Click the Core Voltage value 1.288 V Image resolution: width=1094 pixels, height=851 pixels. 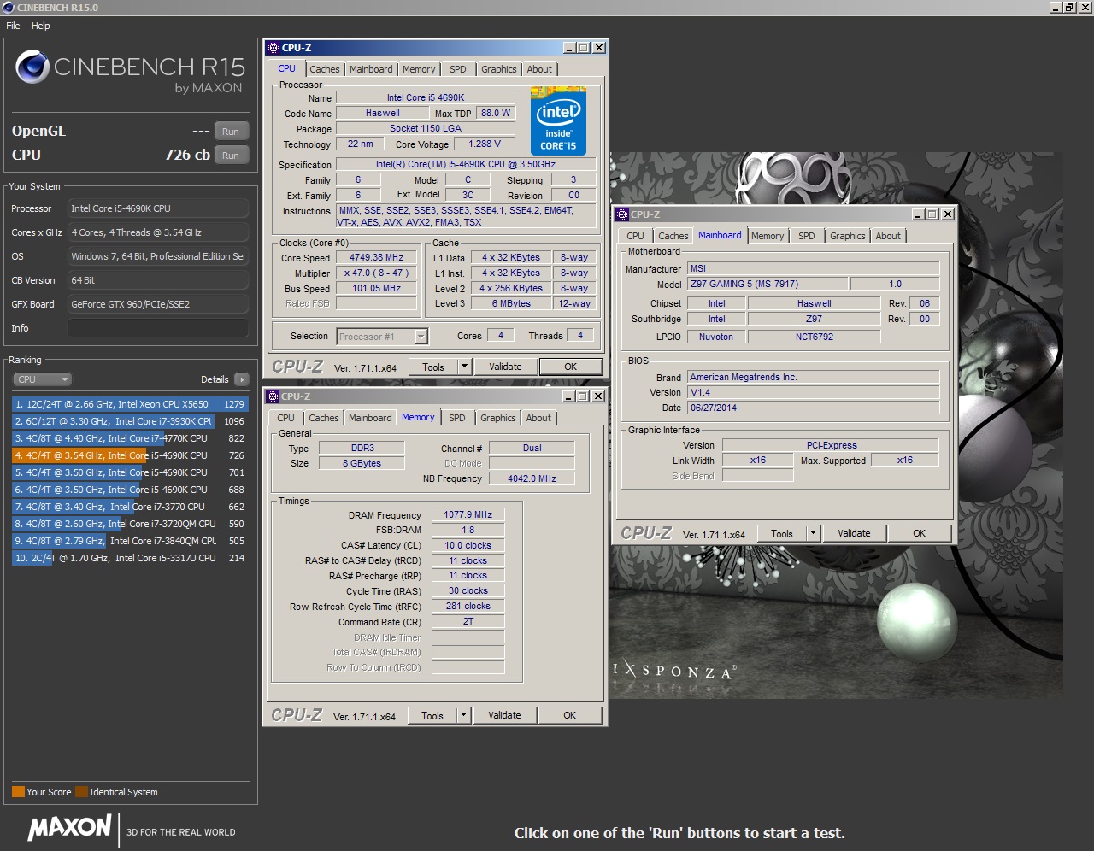pyautogui.click(x=485, y=144)
